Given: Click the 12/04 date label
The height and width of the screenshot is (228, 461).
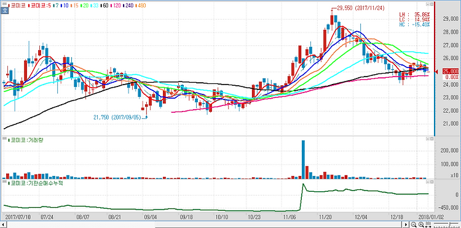Looking at the screenshot, I should 360,218.
